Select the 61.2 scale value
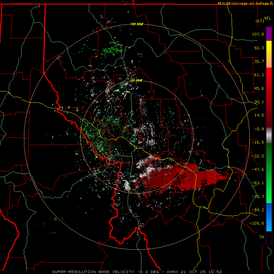The height and width of the screenshot is (274, 274). [x=259, y=75]
